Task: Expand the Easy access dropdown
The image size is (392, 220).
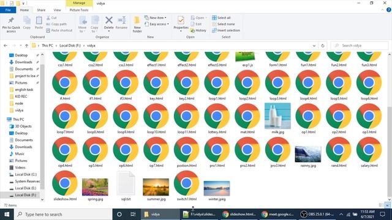Action: (x=157, y=24)
